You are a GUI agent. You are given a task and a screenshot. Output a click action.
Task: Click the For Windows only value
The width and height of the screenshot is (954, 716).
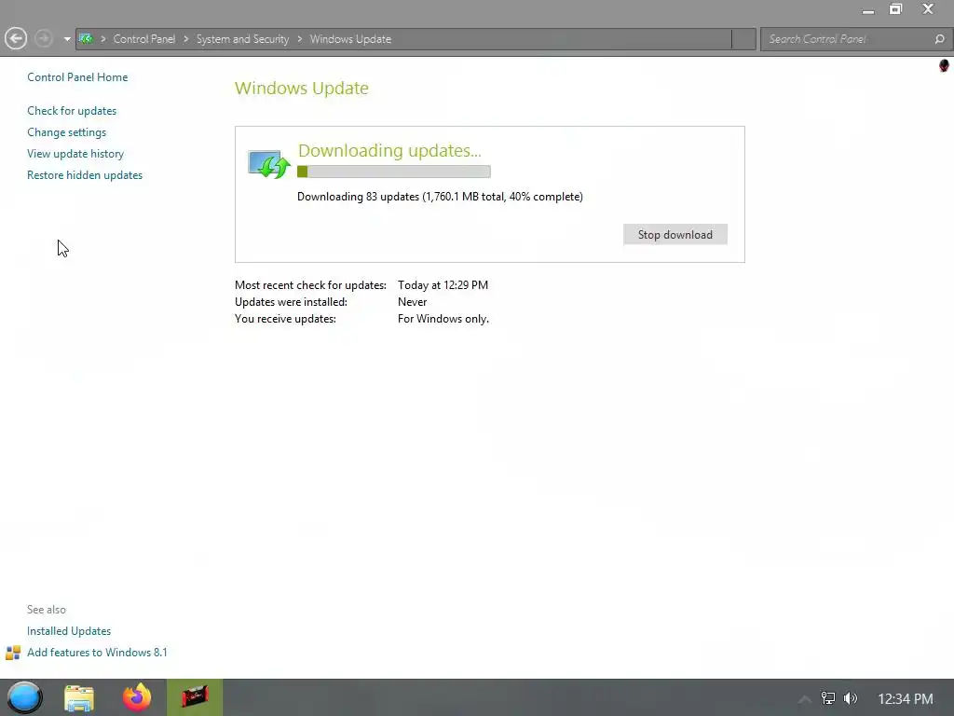[x=443, y=319]
